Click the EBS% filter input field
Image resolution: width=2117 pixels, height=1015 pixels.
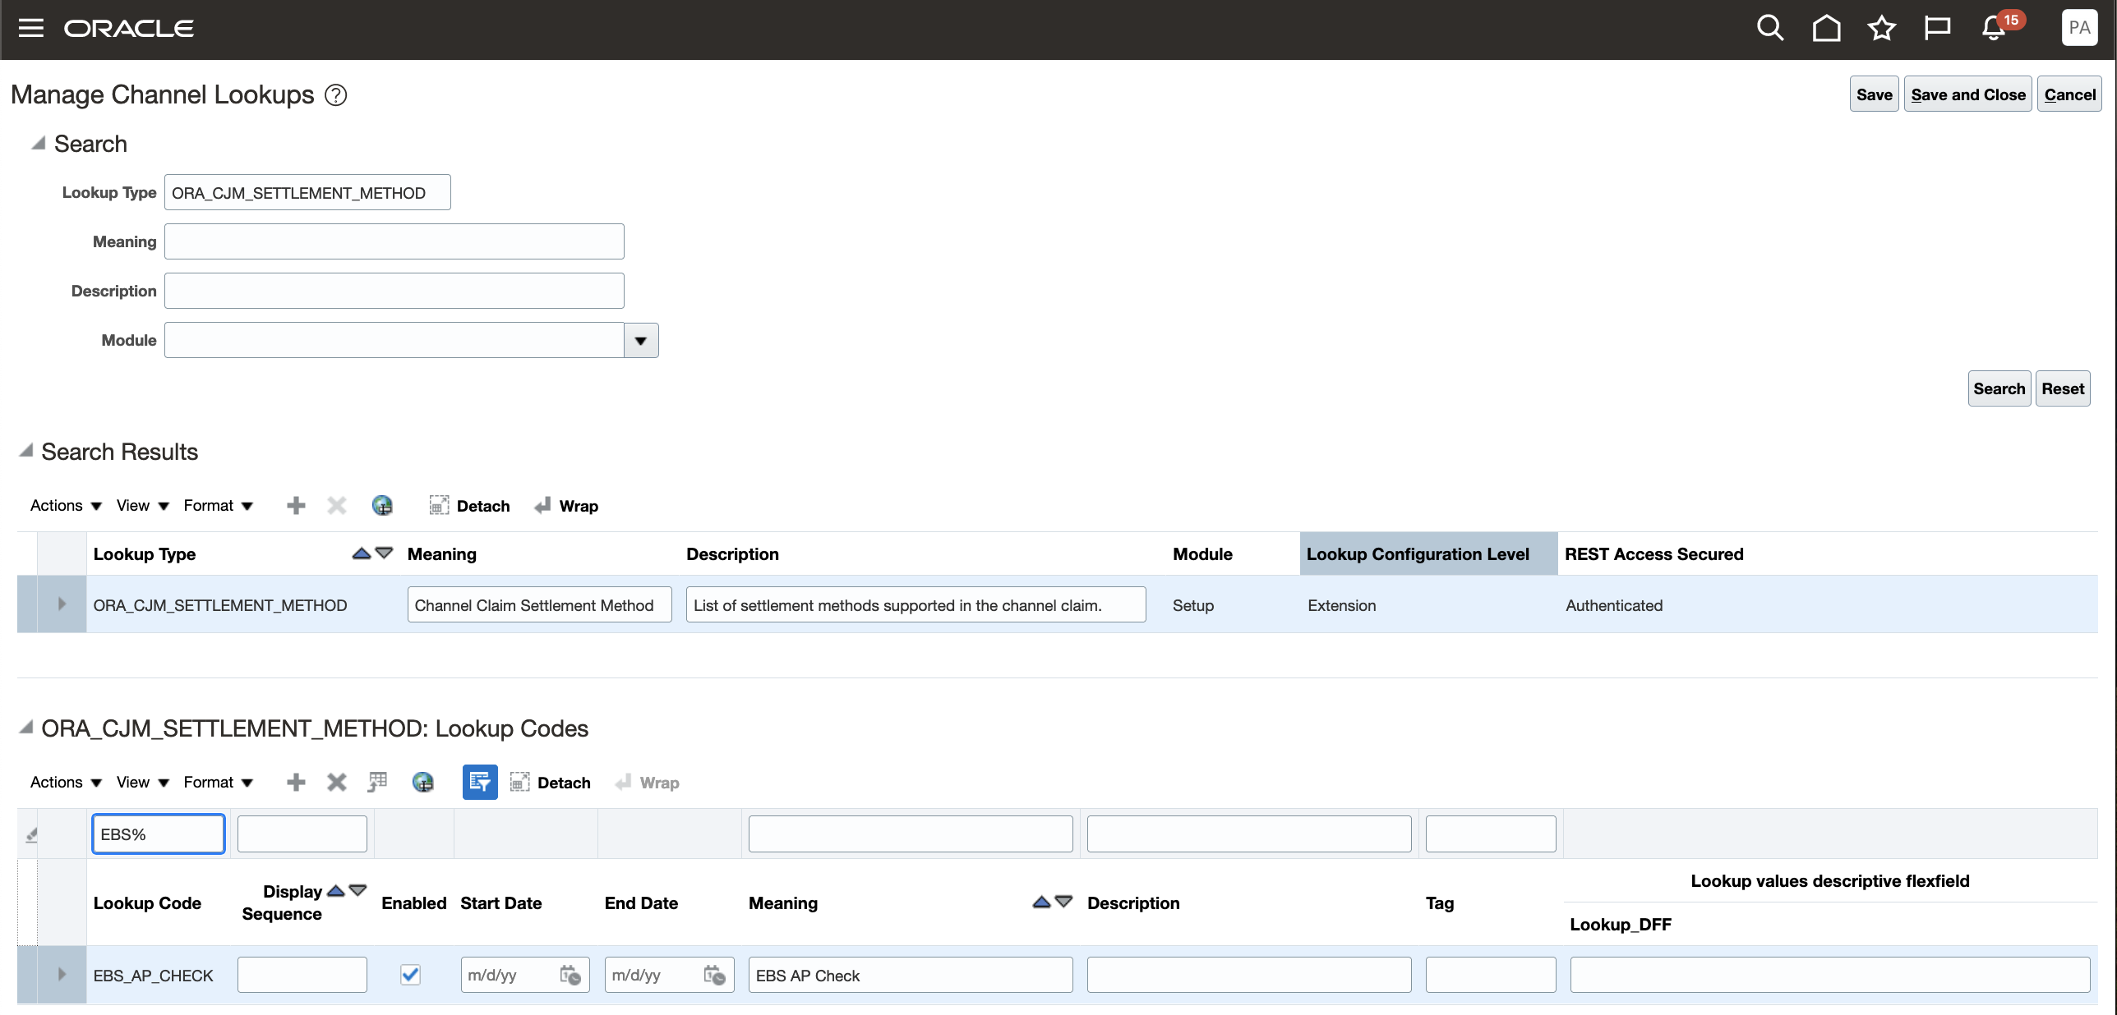point(158,834)
